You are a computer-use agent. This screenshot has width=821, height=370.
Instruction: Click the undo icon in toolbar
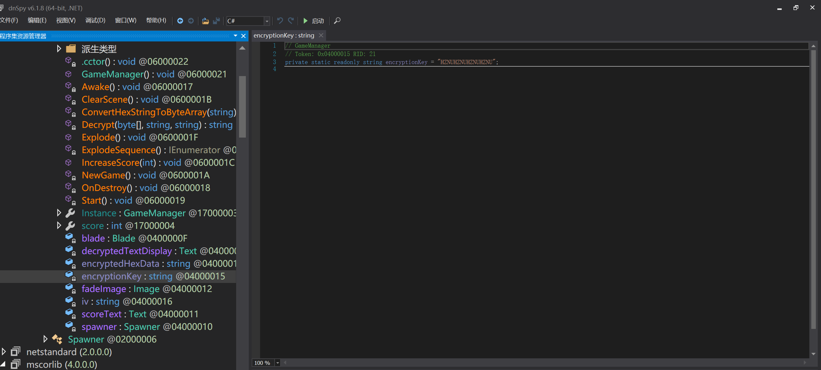tap(280, 21)
